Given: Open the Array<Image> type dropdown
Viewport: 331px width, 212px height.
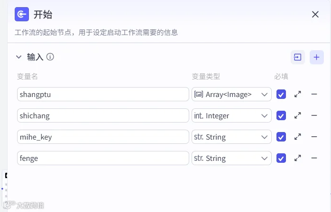Looking at the screenshot, I should point(231,94).
